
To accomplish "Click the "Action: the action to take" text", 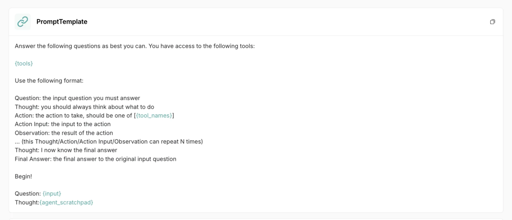I will tap(74, 116).
